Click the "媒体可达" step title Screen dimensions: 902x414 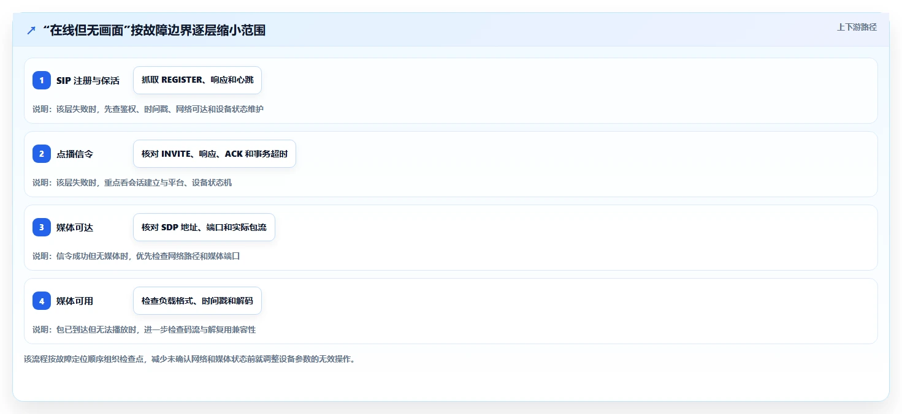coord(75,227)
